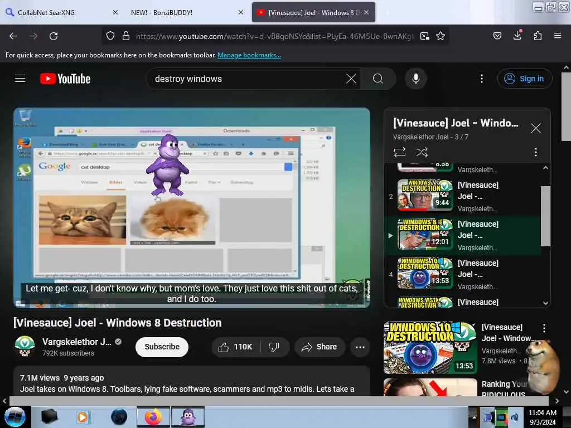Click the page vertical scrollbar thumb

click(x=566, y=106)
